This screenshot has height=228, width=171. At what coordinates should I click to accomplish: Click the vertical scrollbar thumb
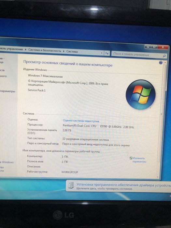(162, 114)
